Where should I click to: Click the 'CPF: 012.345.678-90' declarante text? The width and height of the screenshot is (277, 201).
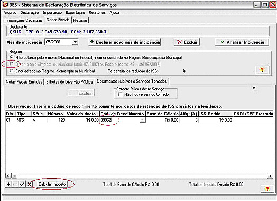(x=46, y=32)
